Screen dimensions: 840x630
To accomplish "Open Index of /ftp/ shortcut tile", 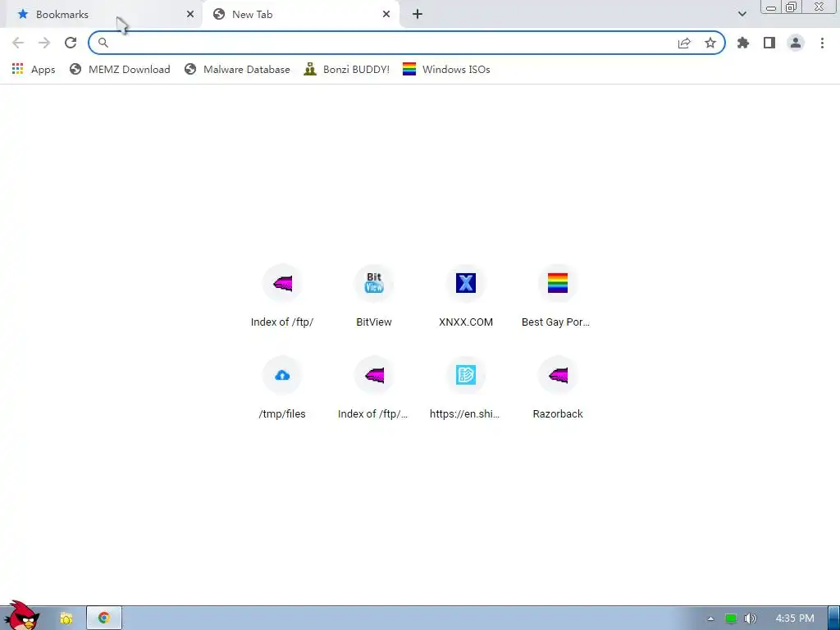I will click(x=282, y=295).
